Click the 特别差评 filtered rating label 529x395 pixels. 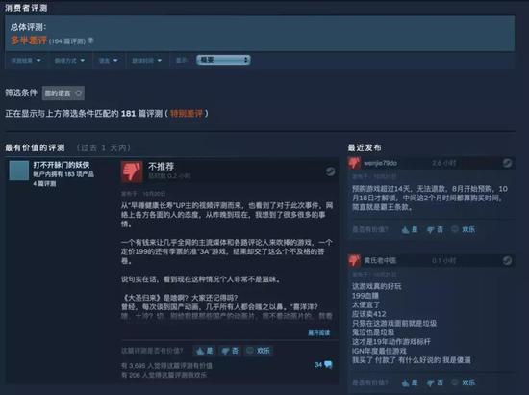[187, 113]
